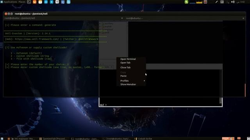Click the clock showing 3:02

coord(241,2)
